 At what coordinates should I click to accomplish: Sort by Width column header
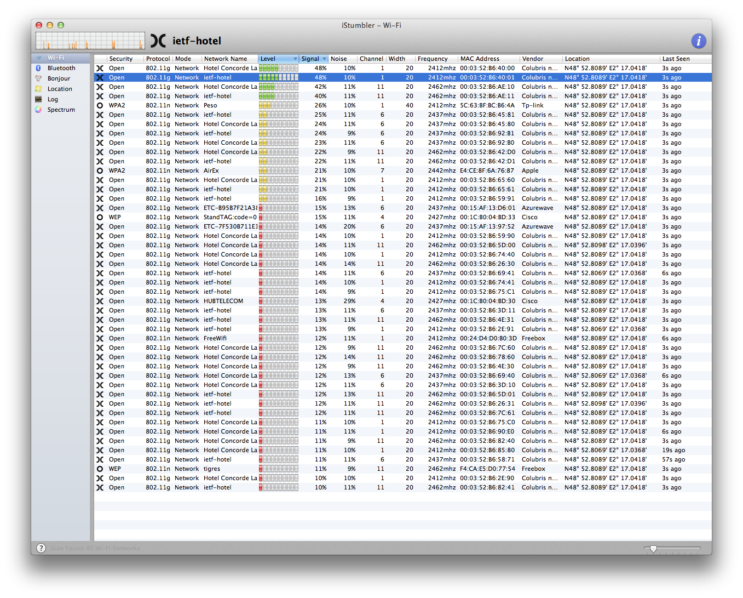point(401,59)
